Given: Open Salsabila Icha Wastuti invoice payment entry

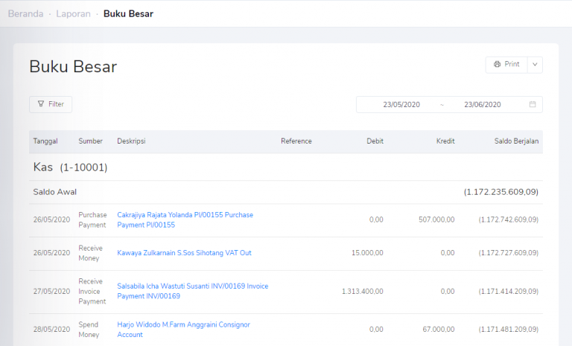Looking at the screenshot, I should [192, 291].
